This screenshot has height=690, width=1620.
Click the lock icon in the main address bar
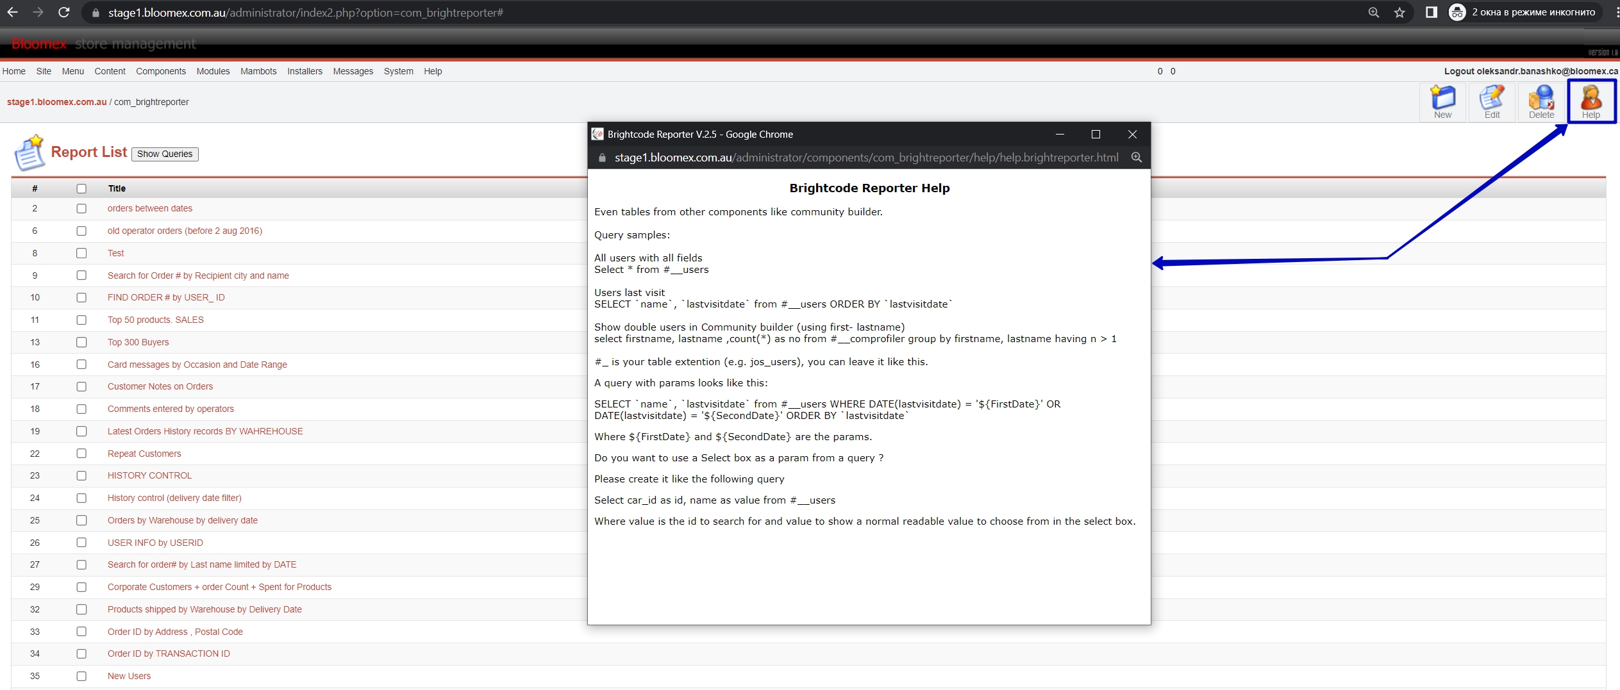pos(96,13)
